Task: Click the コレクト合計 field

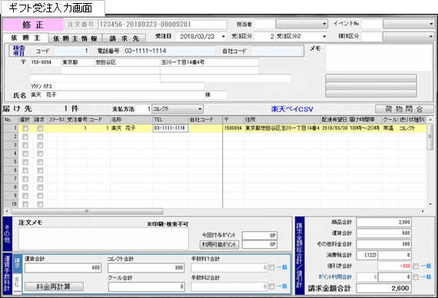Action: coord(146,268)
